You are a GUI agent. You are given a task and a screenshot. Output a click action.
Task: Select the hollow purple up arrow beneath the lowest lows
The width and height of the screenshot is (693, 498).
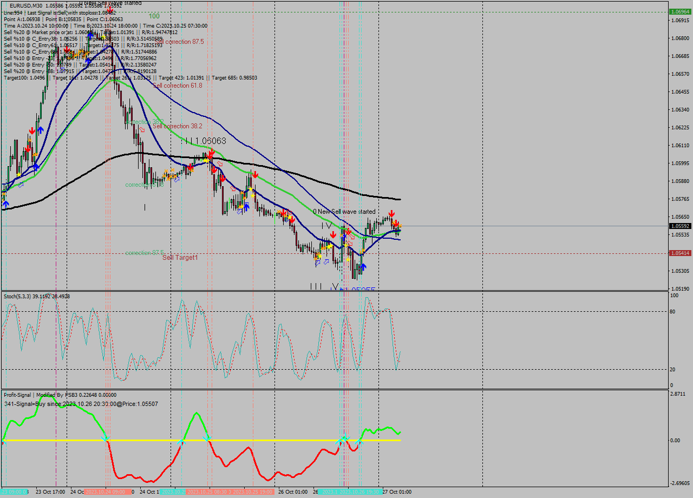pos(317,263)
